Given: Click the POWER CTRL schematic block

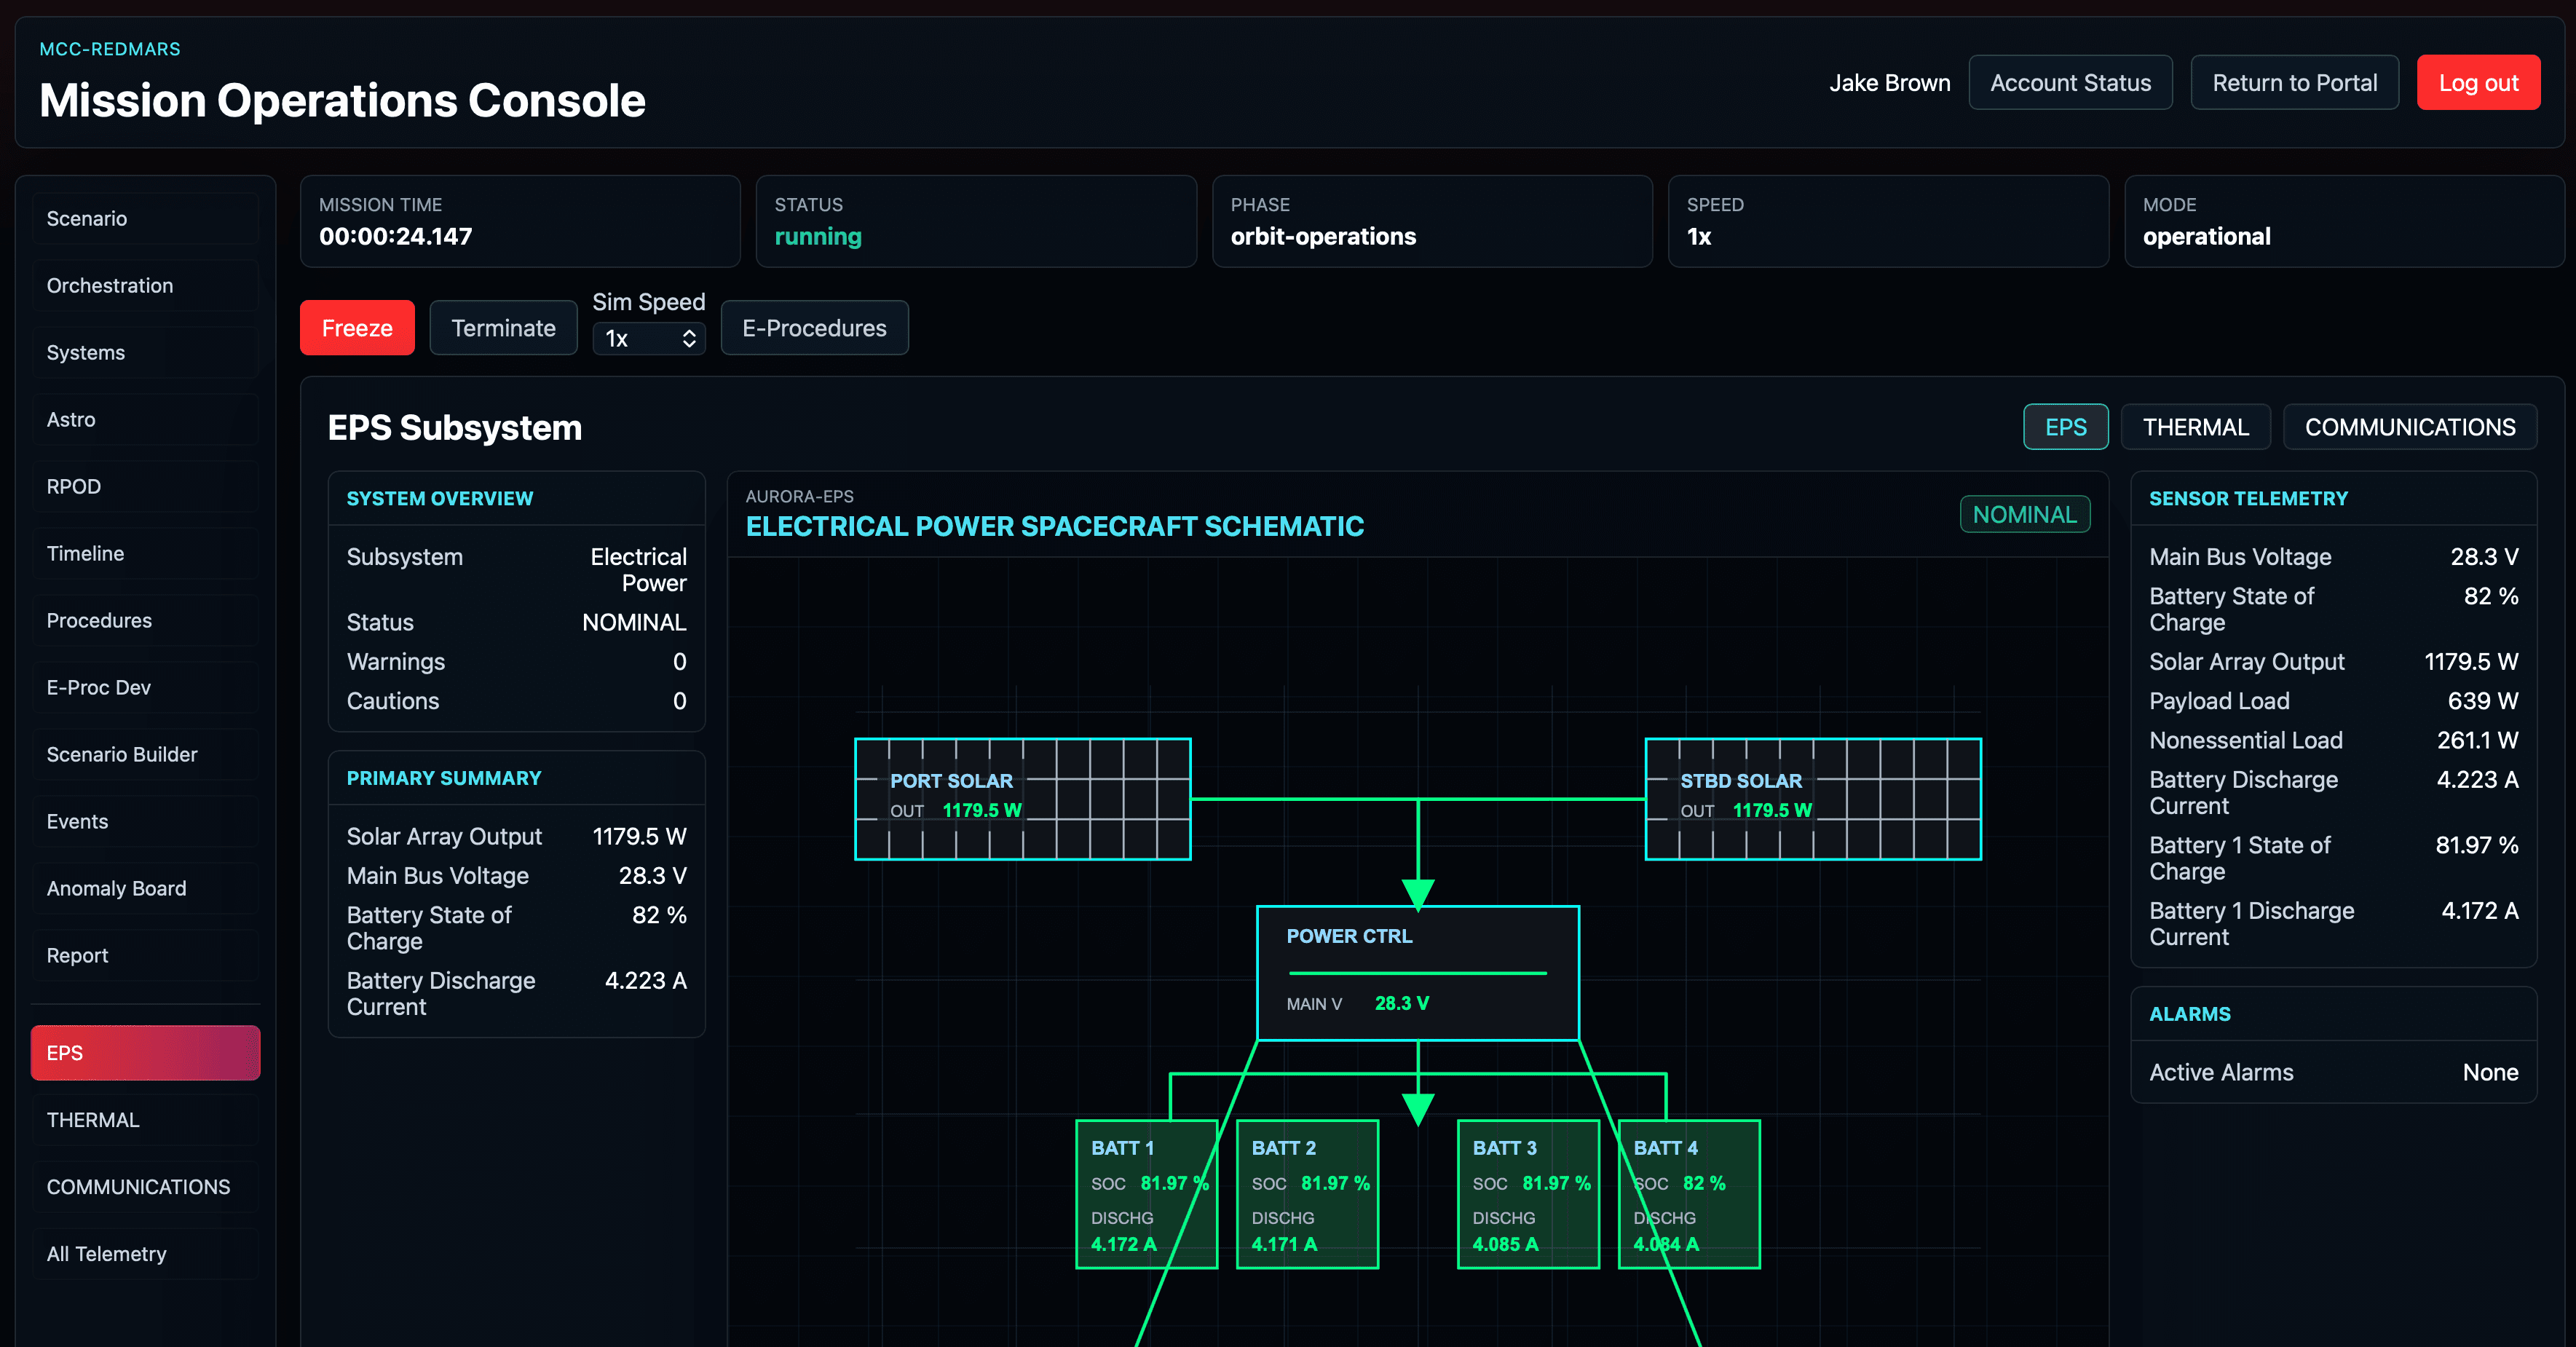Looking at the screenshot, I should [x=1417, y=973].
